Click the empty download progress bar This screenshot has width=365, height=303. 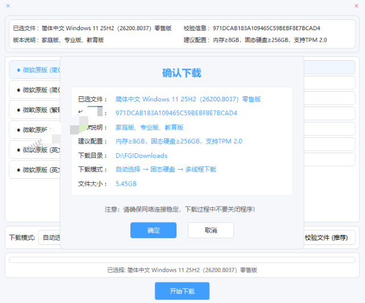pos(182,260)
